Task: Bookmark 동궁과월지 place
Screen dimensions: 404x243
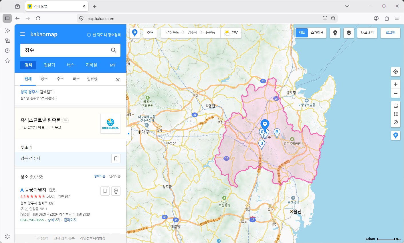Action: pos(105,191)
